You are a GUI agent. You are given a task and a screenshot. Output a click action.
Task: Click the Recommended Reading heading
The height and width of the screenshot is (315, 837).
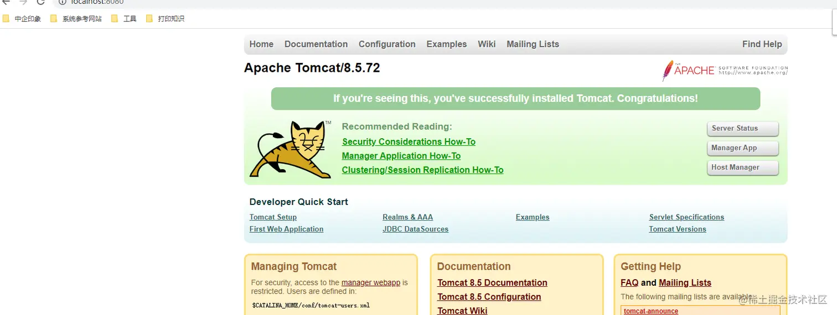[397, 127]
